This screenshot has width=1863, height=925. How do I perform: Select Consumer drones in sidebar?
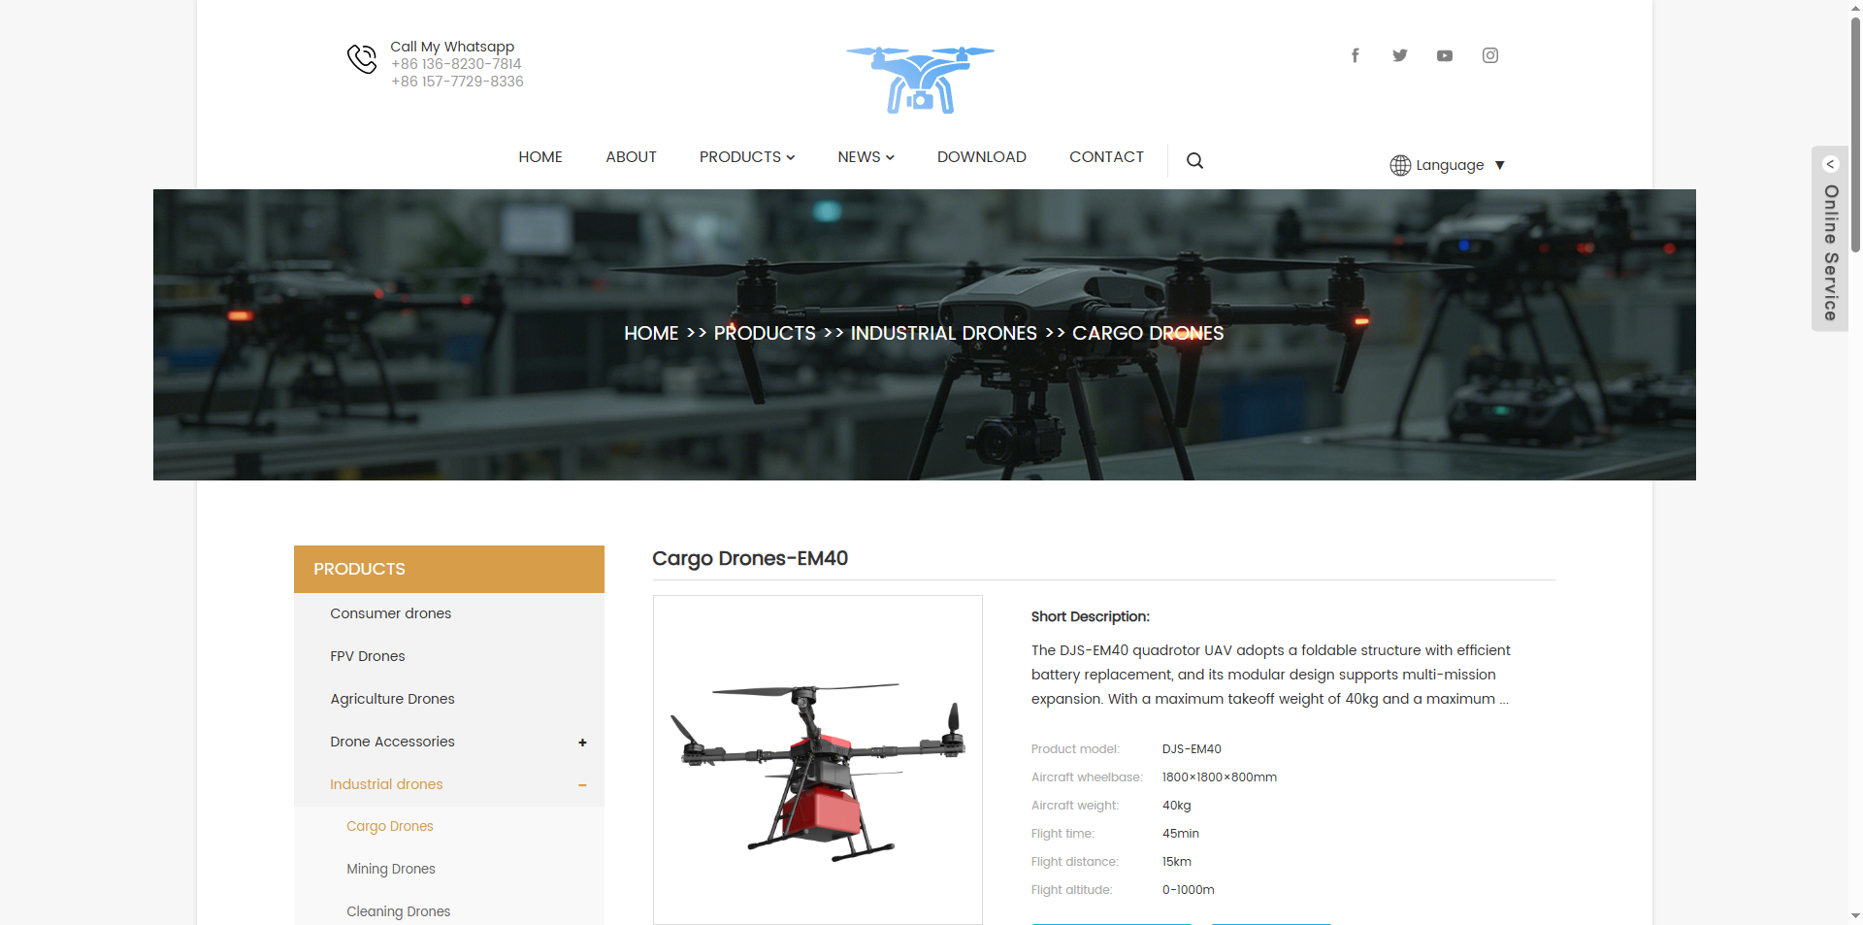pos(390,613)
